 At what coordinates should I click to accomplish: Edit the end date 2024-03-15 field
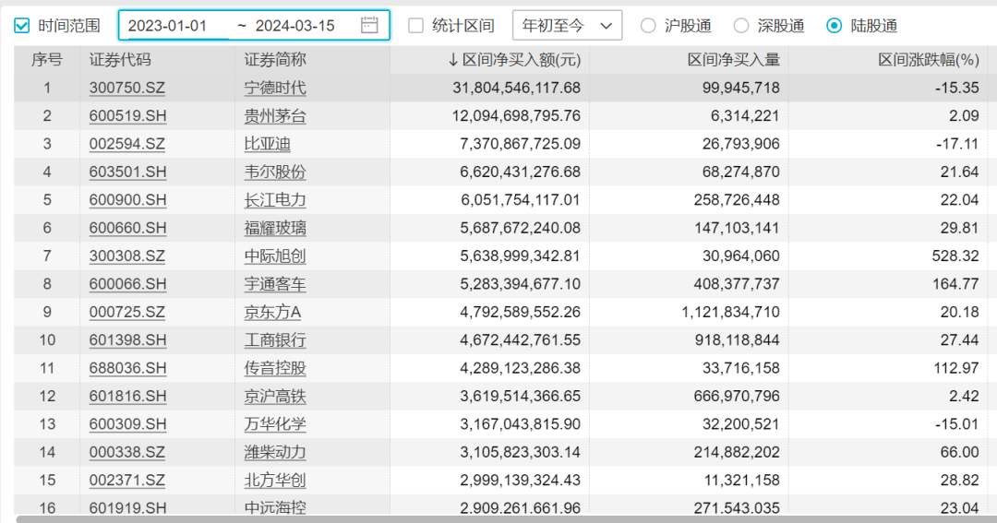click(295, 26)
